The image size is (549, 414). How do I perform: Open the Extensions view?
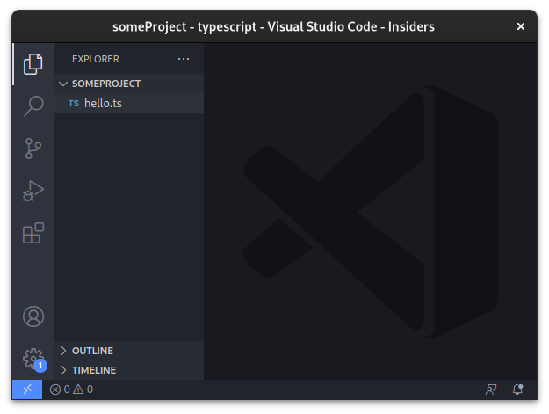tap(33, 233)
